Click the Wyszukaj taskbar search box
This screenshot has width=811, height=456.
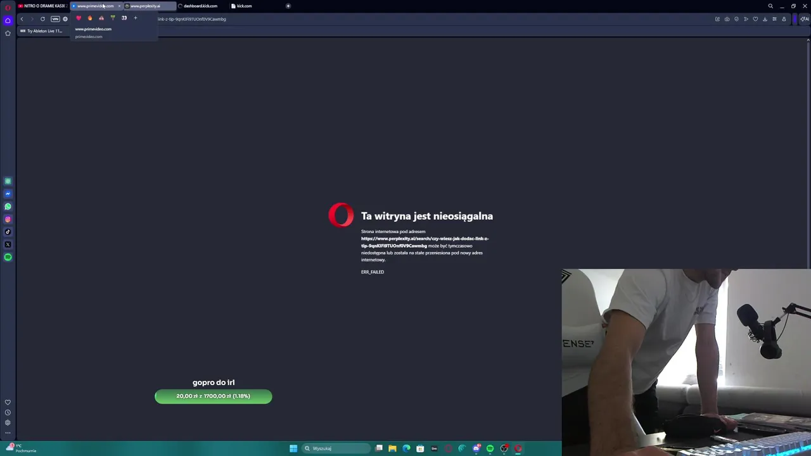point(336,448)
